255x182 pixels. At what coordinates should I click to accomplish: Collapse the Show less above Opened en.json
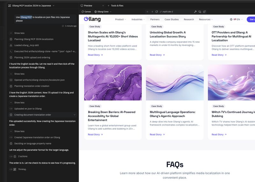[x=17, y=74]
